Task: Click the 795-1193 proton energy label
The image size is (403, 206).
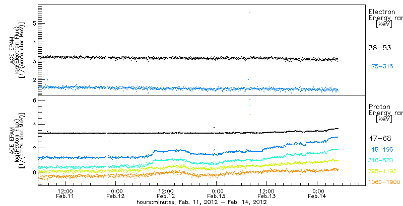Action: pyautogui.click(x=382, y=171)
